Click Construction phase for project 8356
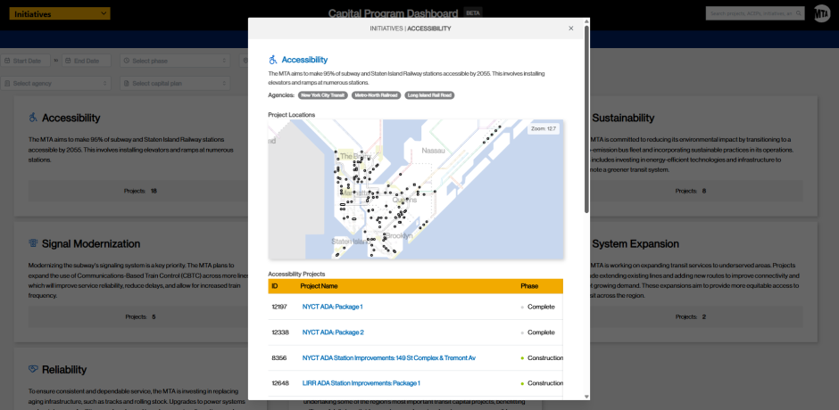Viewport: 839px width, 410px height. (544, 358)
